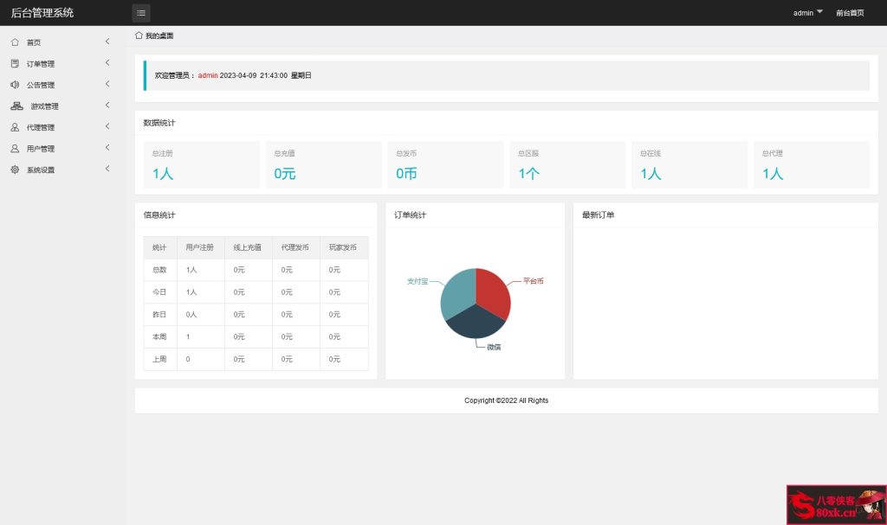Viewport: 887px width, 525px height.
Task: Click the home icon beside 首页
Action: pos(15,42)
